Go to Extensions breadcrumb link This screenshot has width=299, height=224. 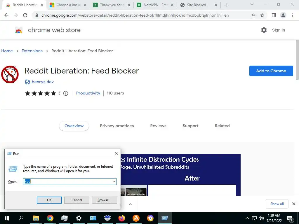tap(32, 51)
